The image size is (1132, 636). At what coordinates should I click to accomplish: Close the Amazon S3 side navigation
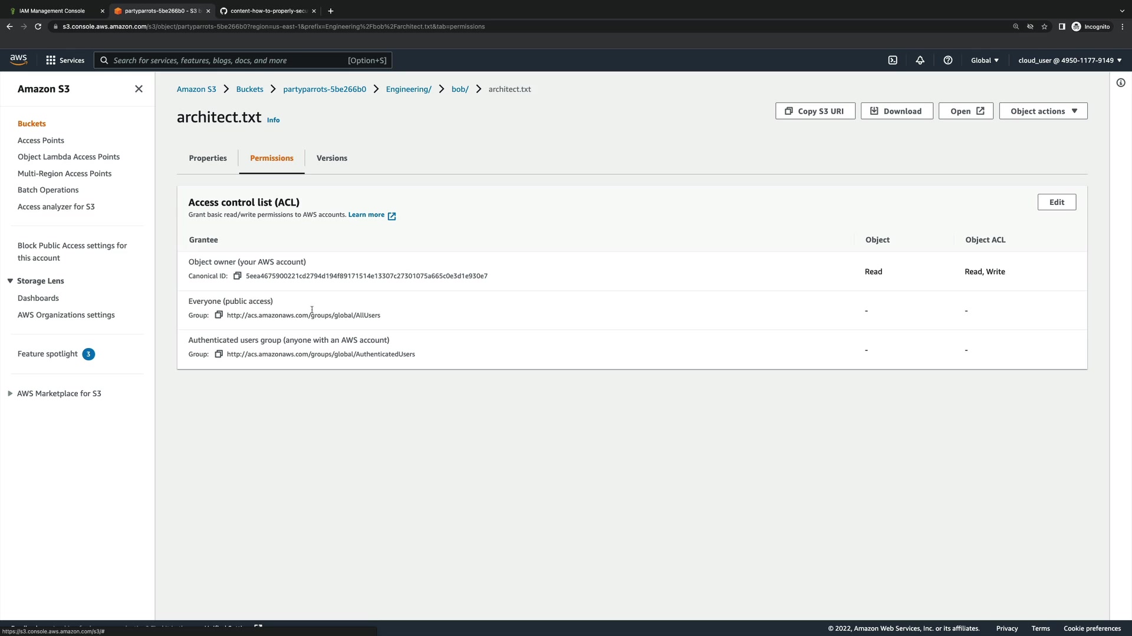(x=139, y=89)
